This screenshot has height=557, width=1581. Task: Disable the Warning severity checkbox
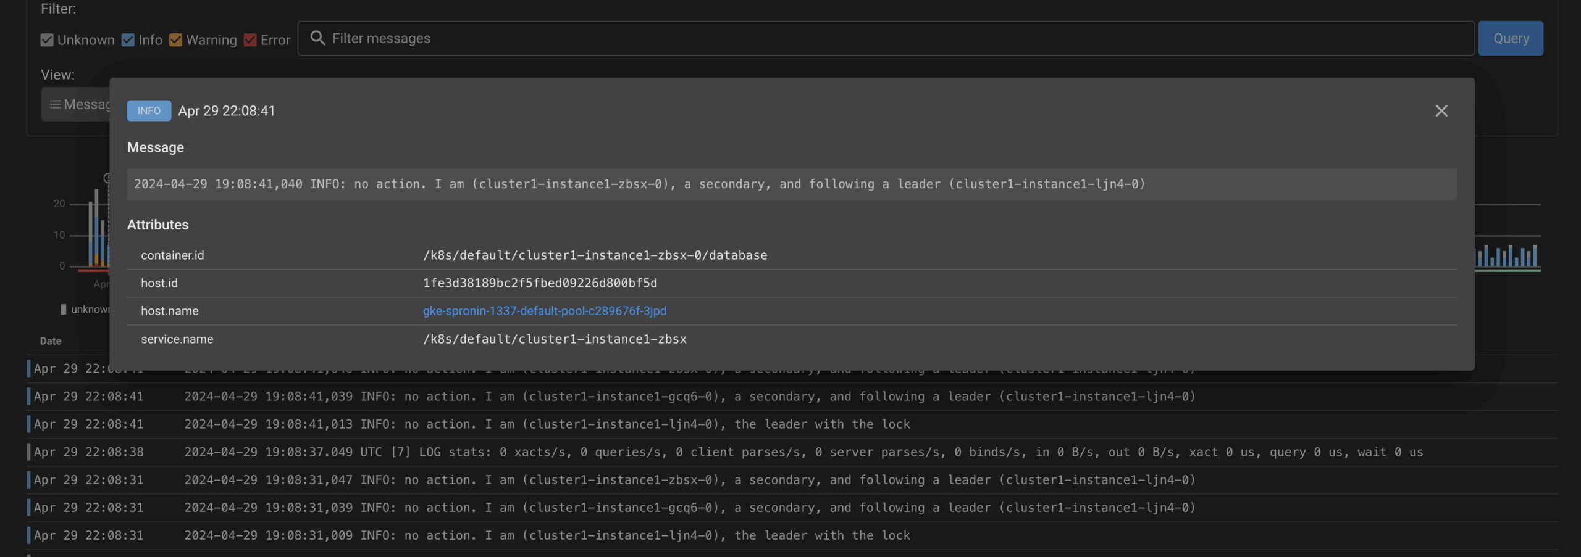176,40
